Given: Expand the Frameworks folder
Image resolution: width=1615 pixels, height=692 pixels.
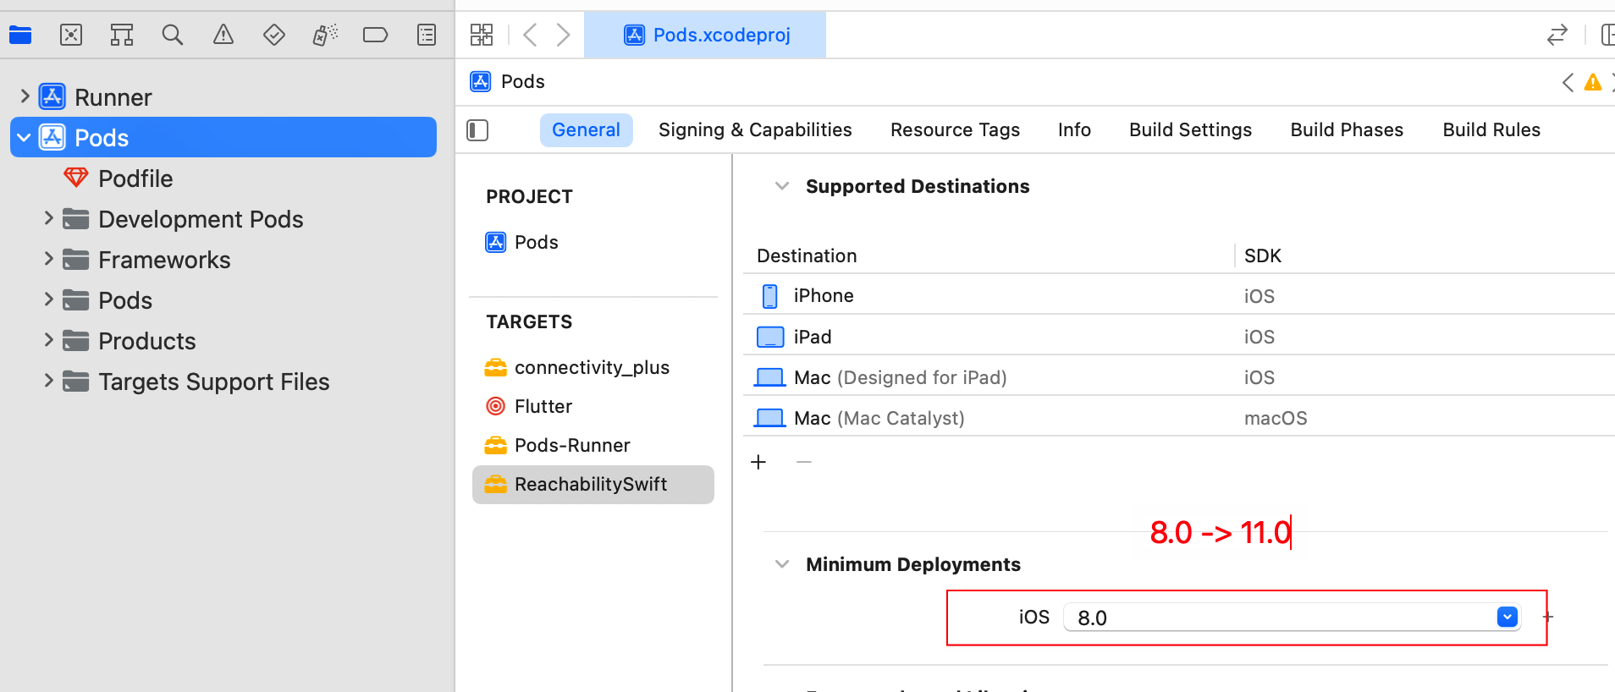Looking at the screenshot, I should pyautogui.click(x=48, y=259).
